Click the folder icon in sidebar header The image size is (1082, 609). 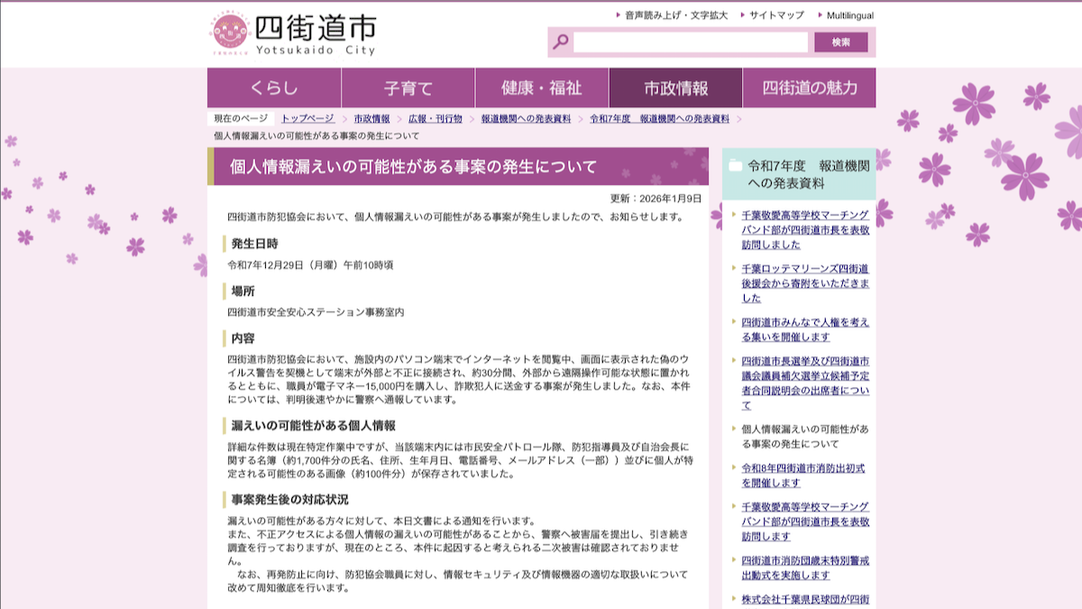[x=736, y=165]
